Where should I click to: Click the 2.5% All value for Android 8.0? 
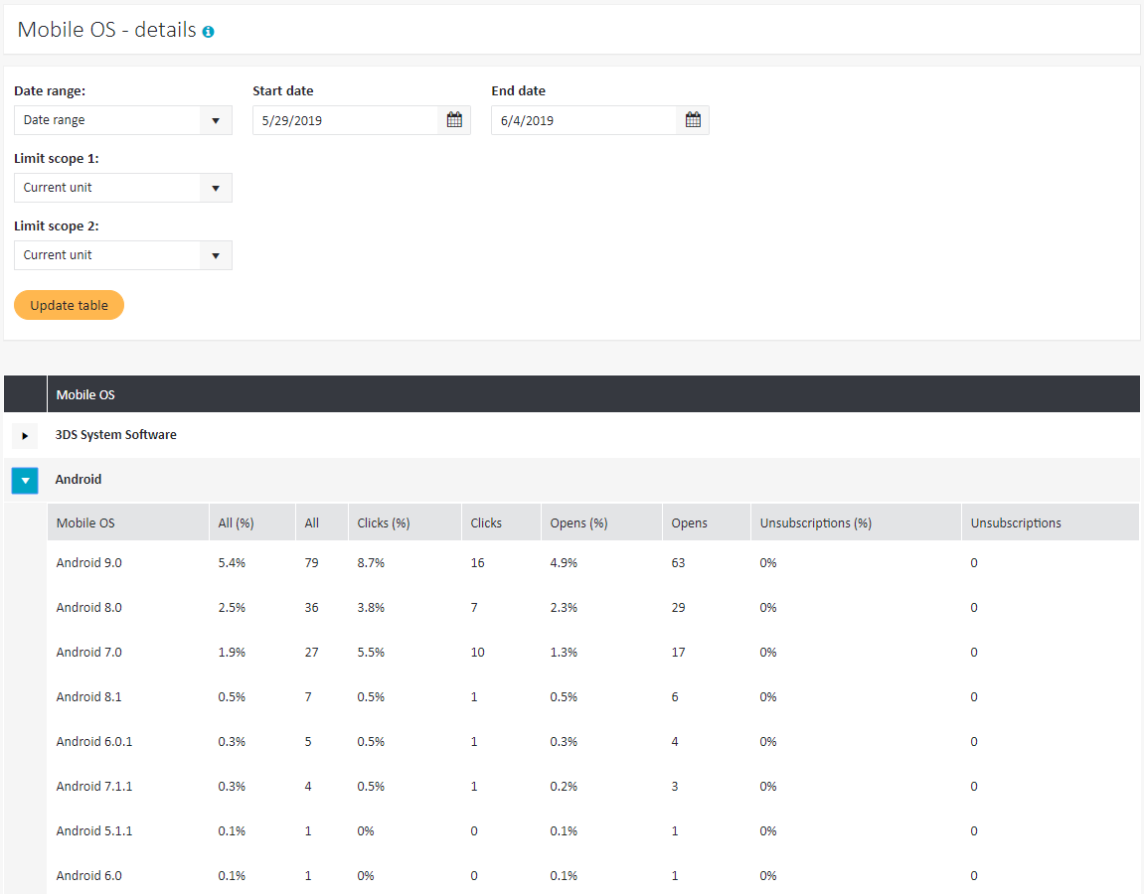pos(232,608)
